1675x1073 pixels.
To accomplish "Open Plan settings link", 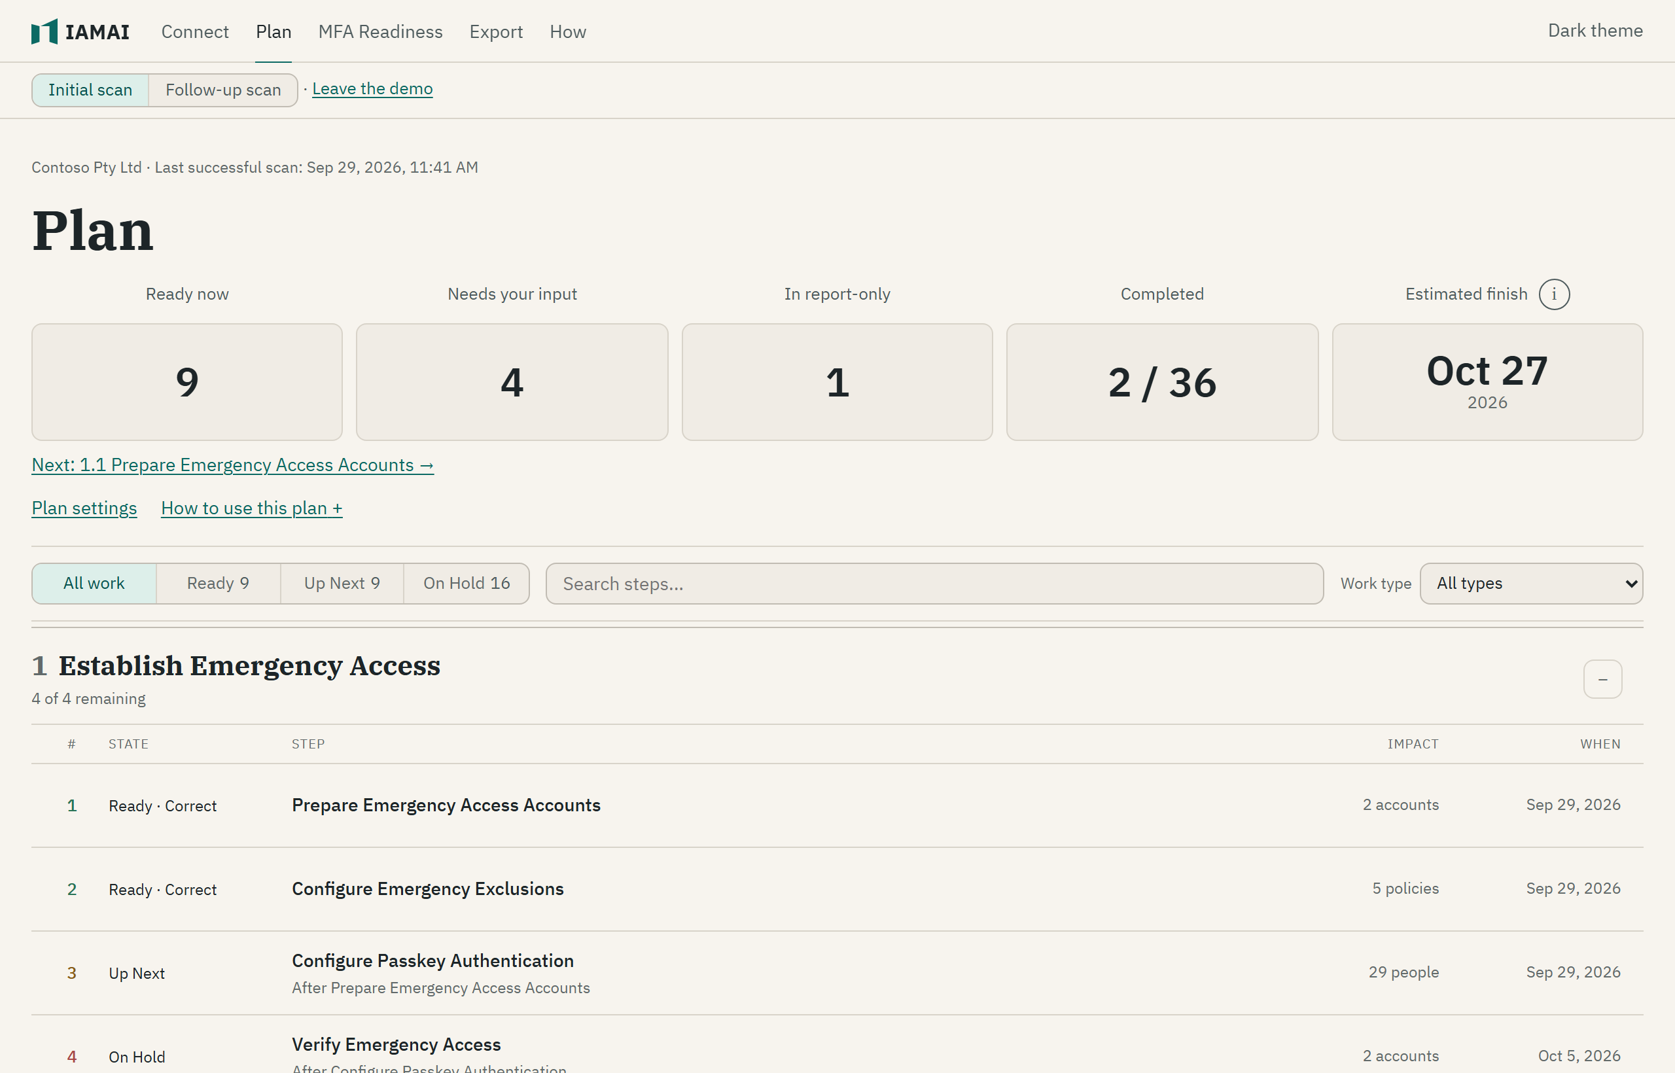I will [x=84, y=508].
